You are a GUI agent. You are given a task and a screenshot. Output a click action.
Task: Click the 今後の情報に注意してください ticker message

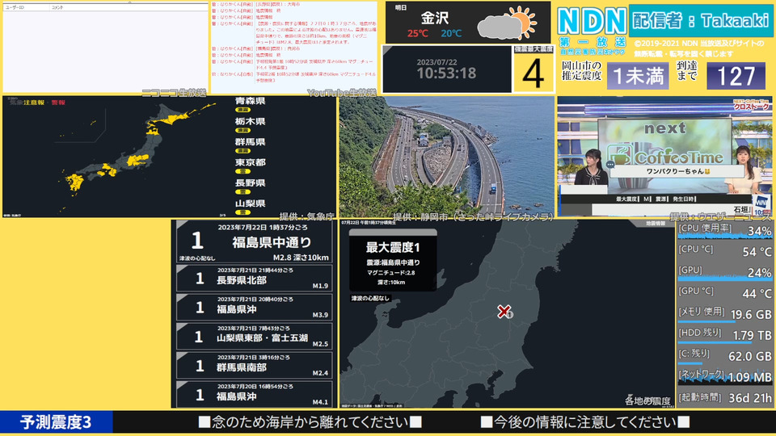pos(585,422)
